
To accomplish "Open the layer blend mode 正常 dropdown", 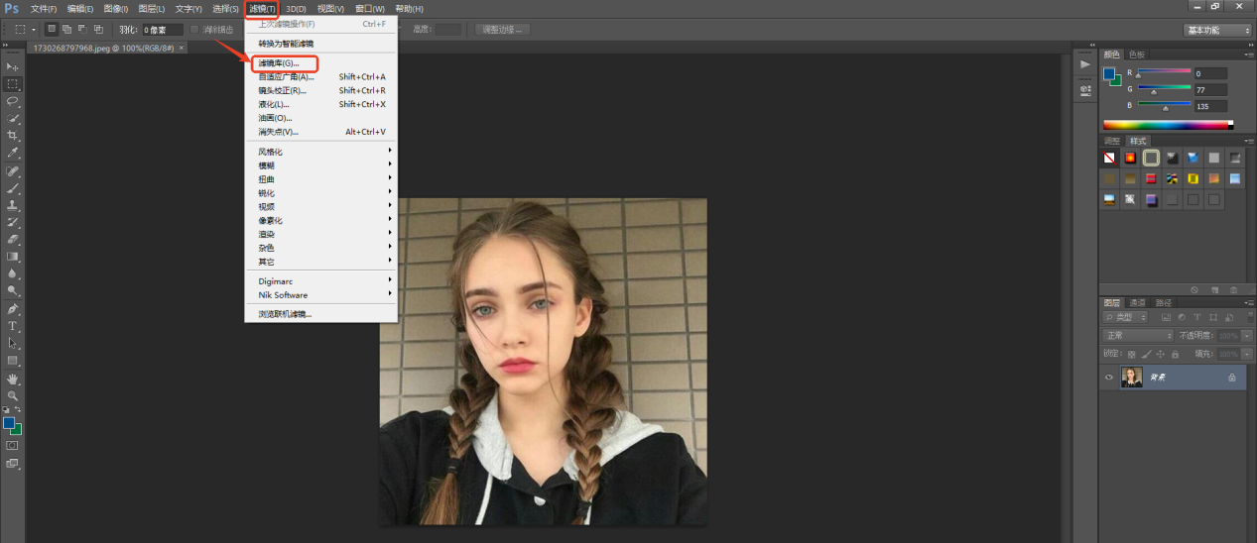I will (1138, 336).
